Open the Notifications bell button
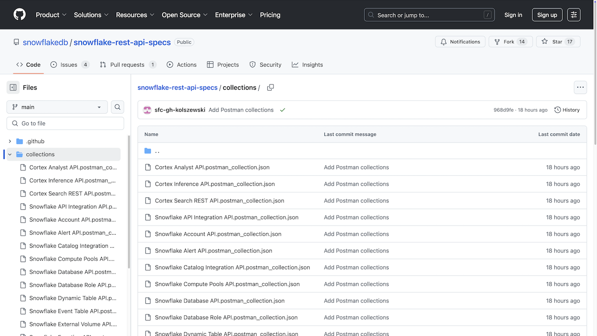Screen dimensions: 597x336 pyautogui.click(x=460, y=42)
